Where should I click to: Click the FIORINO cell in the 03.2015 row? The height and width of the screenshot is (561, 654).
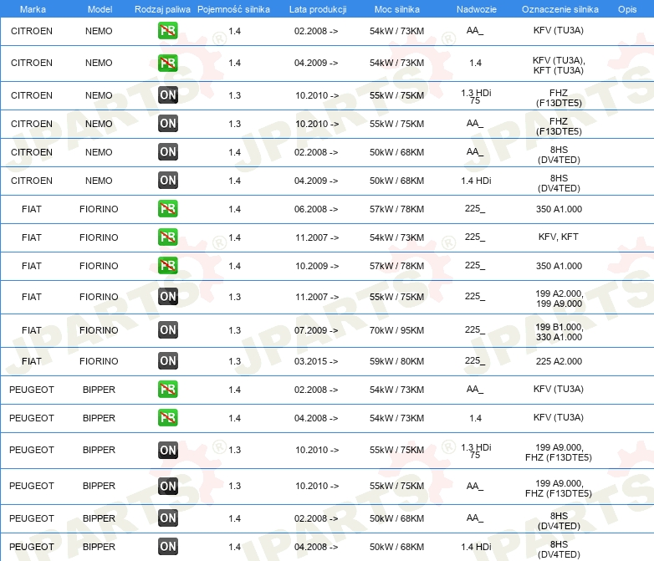(x=99, y=361)
